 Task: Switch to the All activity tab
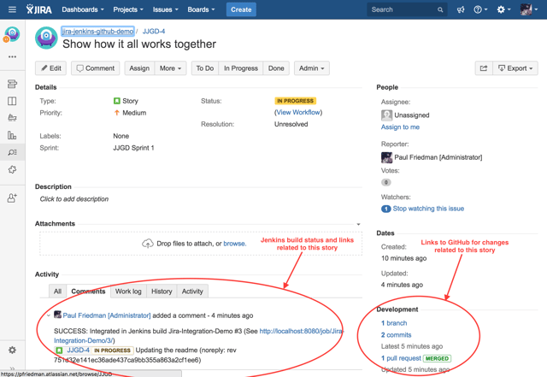57,292
